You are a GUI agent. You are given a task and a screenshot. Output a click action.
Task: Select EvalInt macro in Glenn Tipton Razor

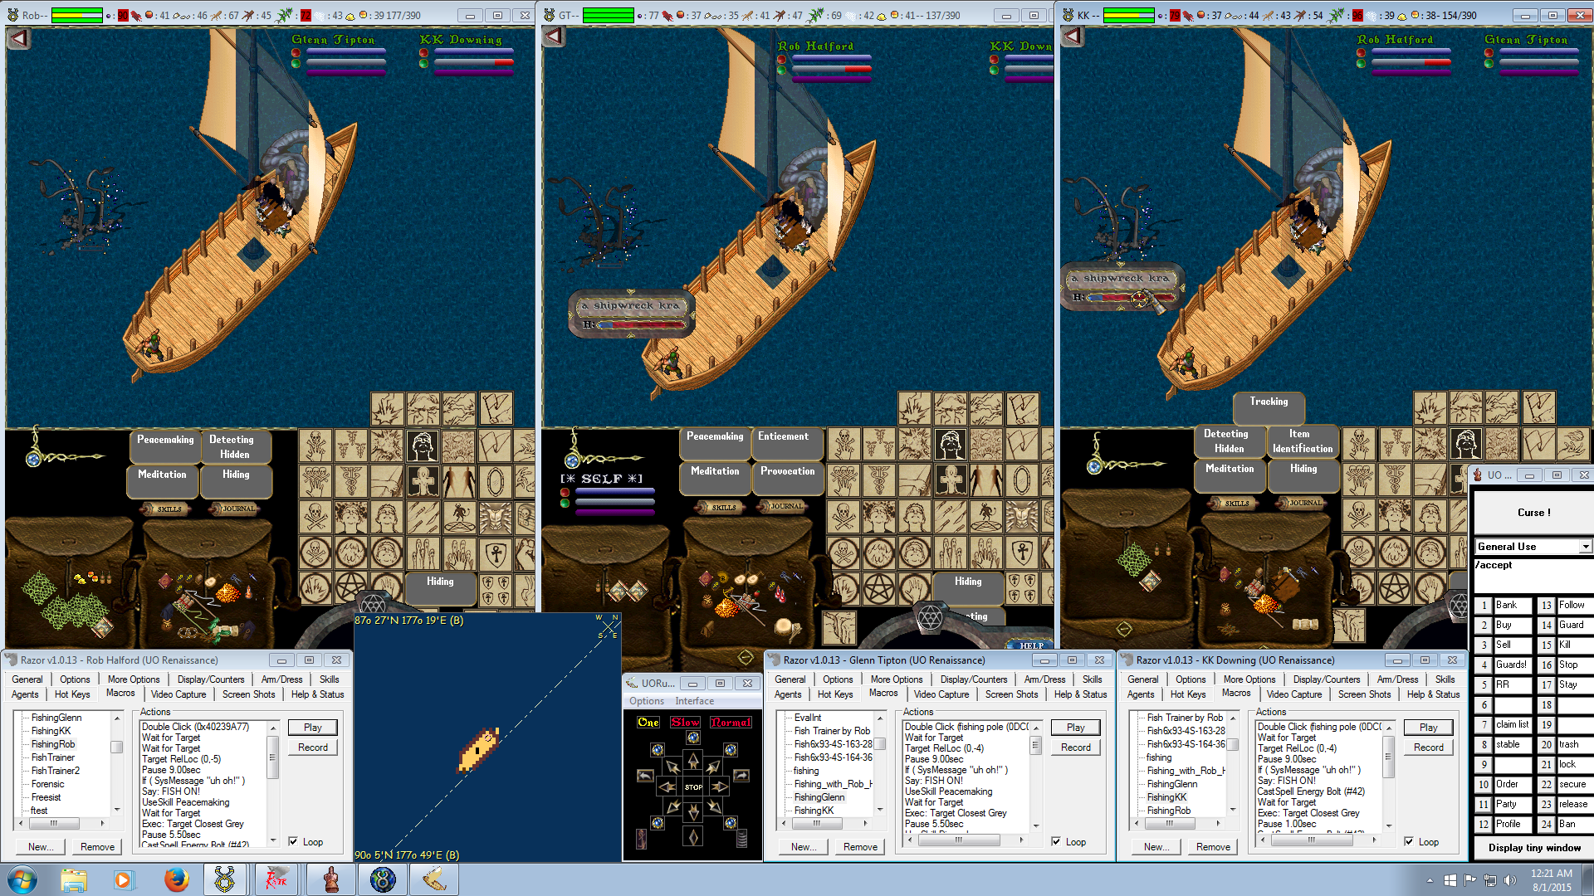[808, 718]
